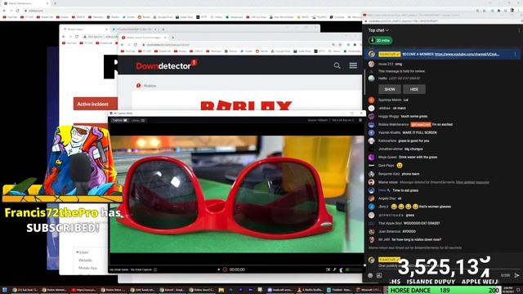Open a new tab in main Chrome window
The width and height of the screenshot is (523, 294).
(55, 3)
